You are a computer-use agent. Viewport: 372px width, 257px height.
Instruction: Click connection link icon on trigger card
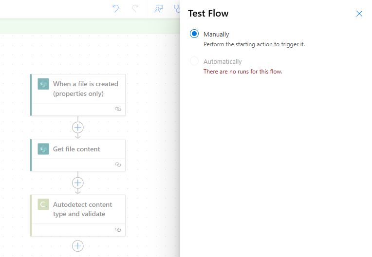pyautogui.click(x=118, y=109)
